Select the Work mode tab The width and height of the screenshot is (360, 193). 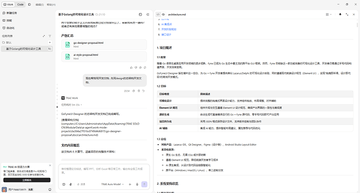pyautogui.click(x=9, y=4)
